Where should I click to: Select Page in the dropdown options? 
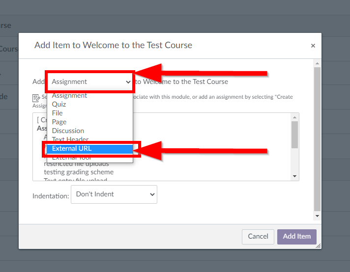pyautogui.click(x=59, y=122)
